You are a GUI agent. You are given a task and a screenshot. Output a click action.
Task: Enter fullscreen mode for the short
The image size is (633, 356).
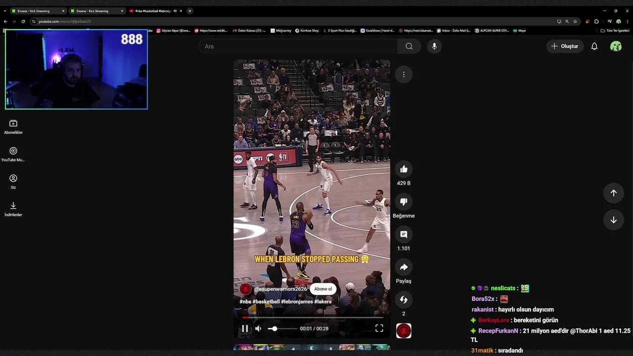tap(379, 328)
